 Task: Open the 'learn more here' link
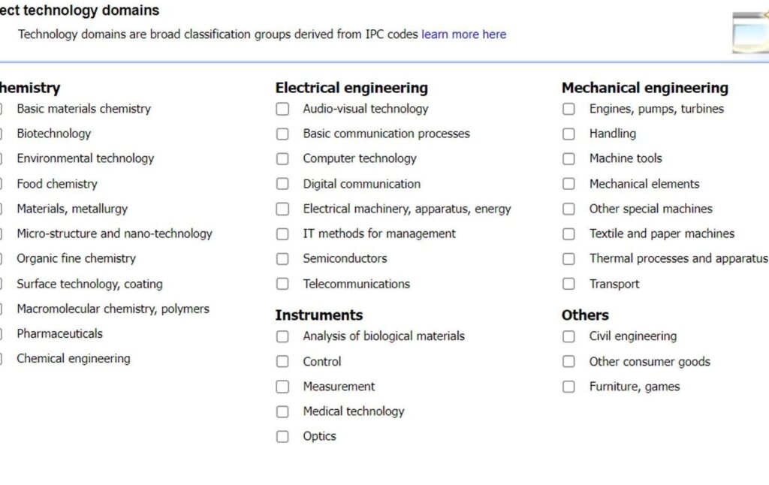tap(463, 35)
